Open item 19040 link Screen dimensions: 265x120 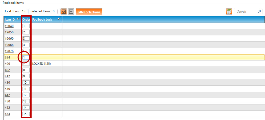(x=9, y=26)
